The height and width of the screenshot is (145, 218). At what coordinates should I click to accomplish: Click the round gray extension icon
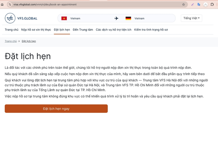pos(206,4)
